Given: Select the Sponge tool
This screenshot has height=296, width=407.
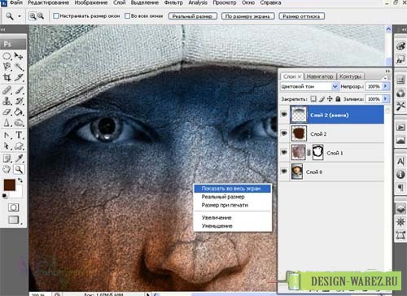Looking at the screenshot, I should pos(19,123).
